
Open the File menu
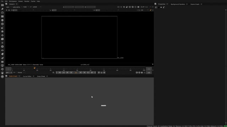(x=2, y=1)
